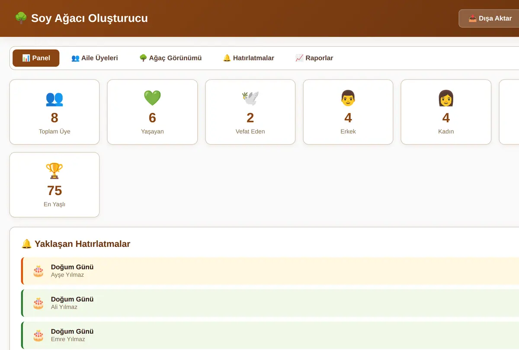Click the people icon on Toplam Üye card
This screenshot has height=350, width=519.
coord(54,98)
